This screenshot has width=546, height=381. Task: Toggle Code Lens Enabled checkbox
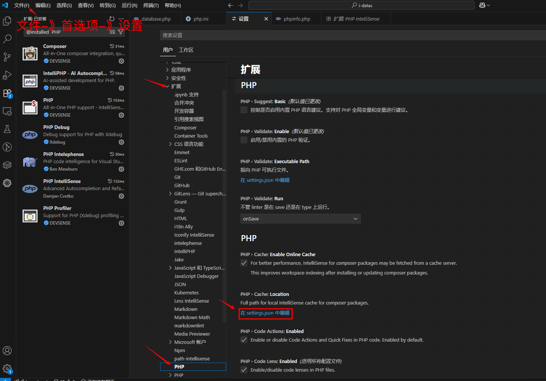pyautogui.click(x=244, y=370)
